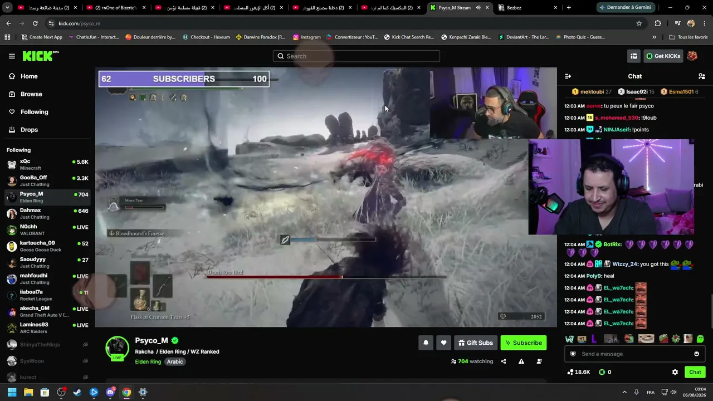This screenshot has height=401, width=713.
Task: Open the Chrome apps grid icon
Action: pos(7,37)
